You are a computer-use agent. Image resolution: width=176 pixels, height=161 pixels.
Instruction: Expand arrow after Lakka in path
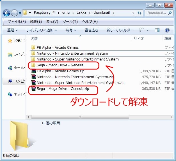[x=90, y=13]
